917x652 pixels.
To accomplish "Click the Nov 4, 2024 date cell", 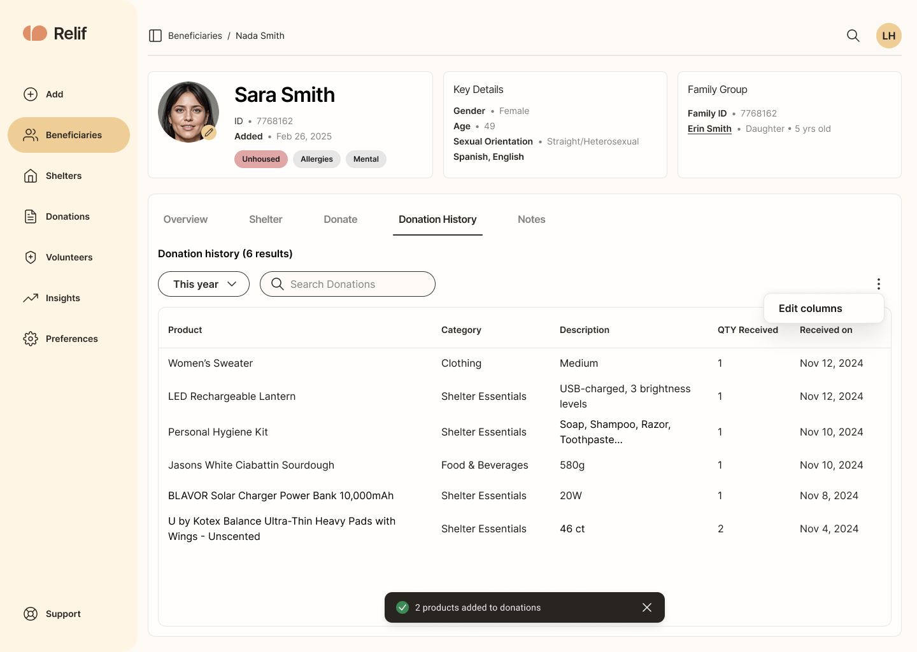I will click(829, 528).
